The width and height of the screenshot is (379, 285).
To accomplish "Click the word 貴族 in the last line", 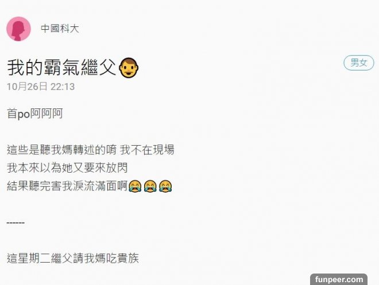I will (x=128, y=258).
